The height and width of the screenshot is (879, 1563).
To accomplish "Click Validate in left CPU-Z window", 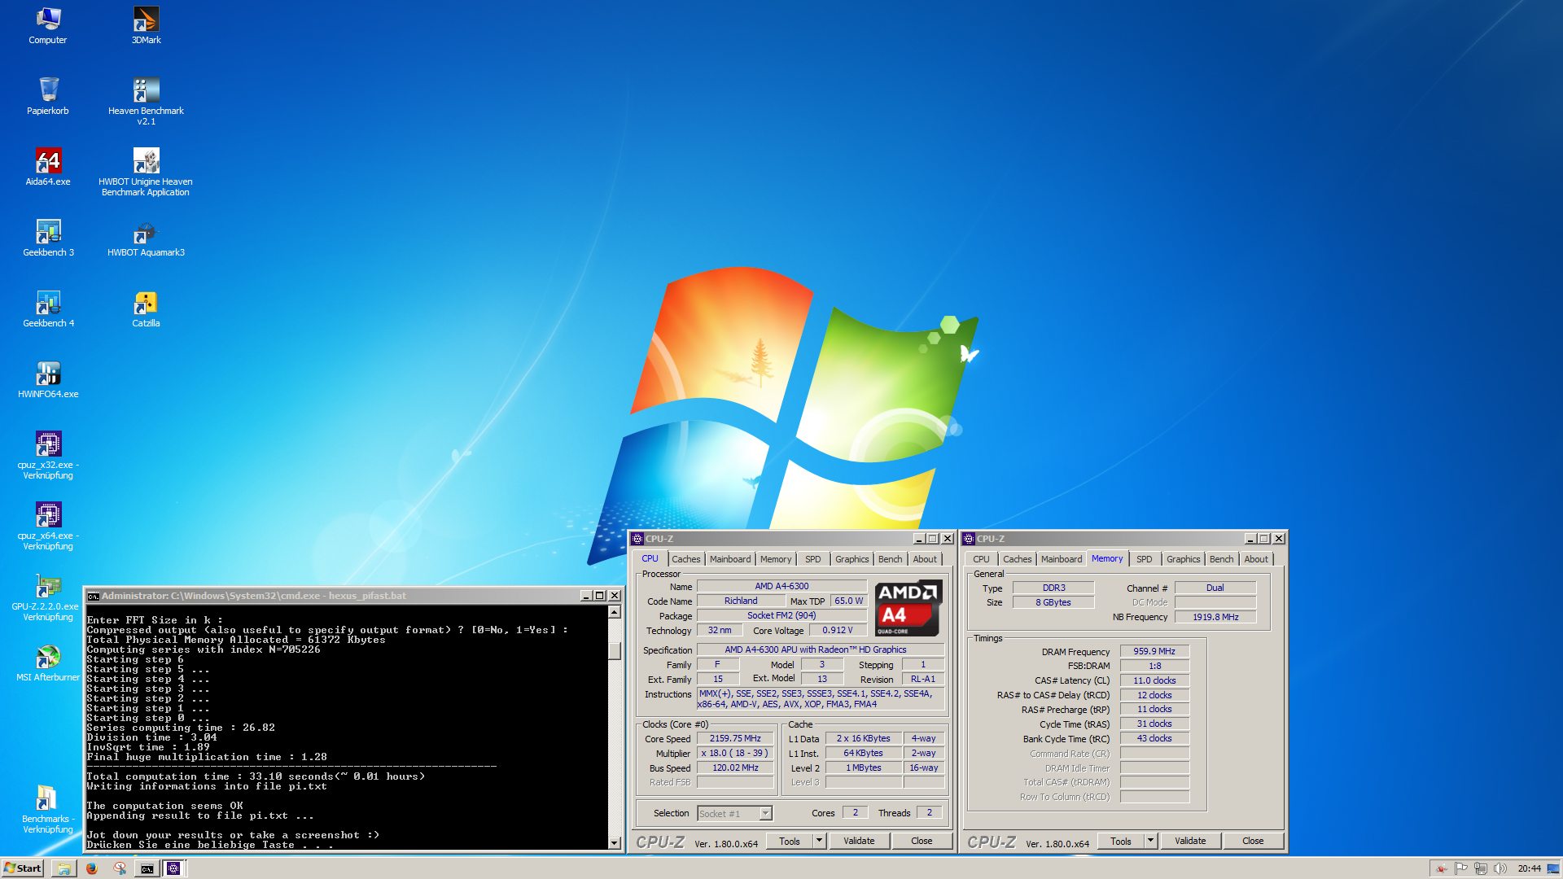I will [x=859, y=842].
